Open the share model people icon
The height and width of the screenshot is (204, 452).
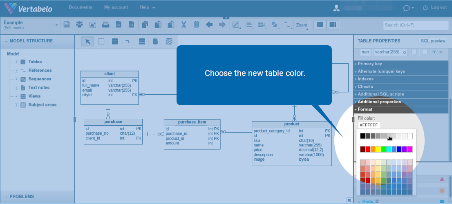point(80,25)
